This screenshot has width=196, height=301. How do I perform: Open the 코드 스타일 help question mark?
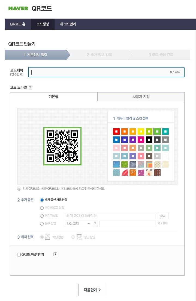point(30,87)
